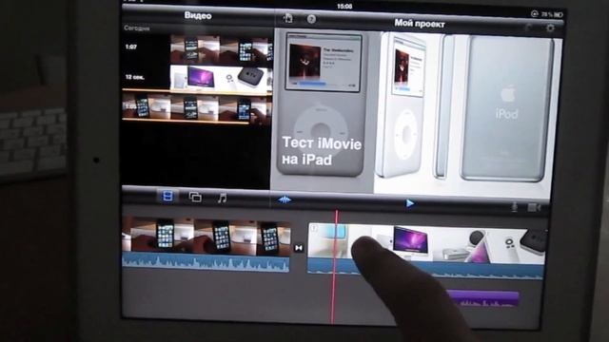Select the 1:07 video clip in library
This screenshot has width=609, height=342.
coord(197,48)
